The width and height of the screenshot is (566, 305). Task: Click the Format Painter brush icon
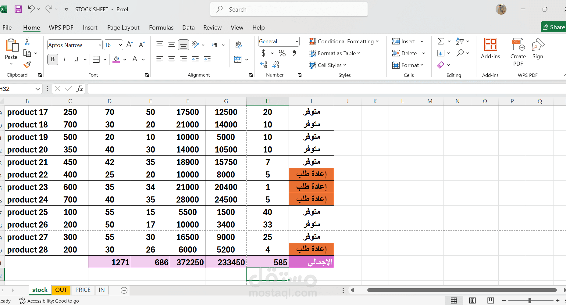pyautogui.click(x=27, y=65)
